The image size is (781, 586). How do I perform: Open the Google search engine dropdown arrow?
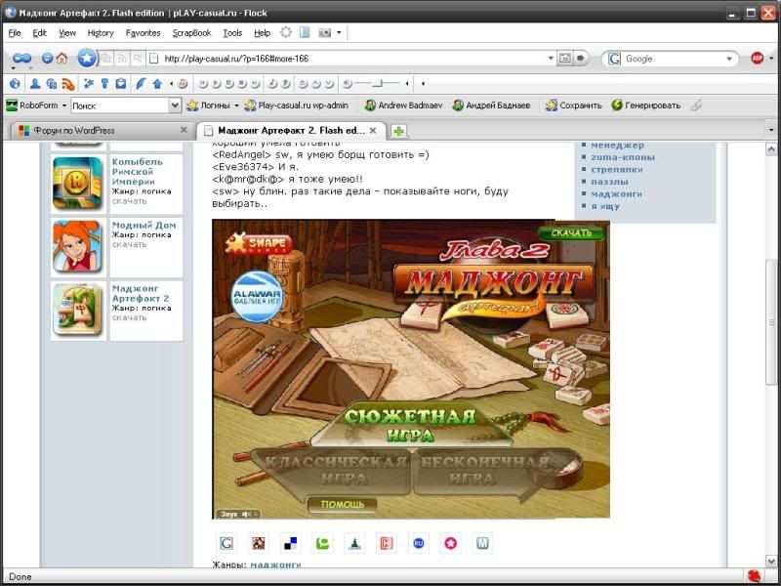click(x=729, y=59)
